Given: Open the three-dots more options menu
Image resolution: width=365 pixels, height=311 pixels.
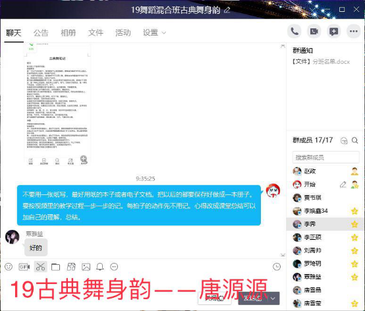Looking at the screenshot, I should point(354,32).
